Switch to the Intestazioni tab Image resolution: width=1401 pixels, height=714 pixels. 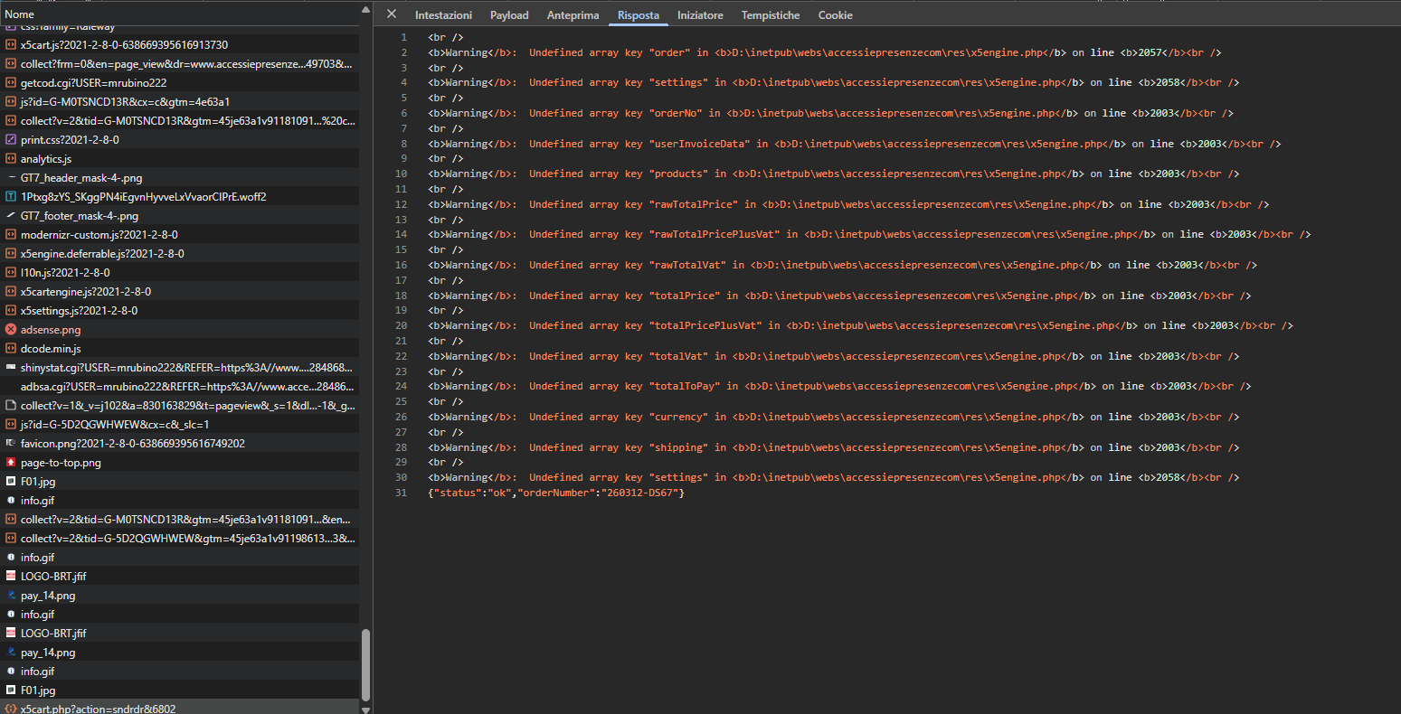point(443,15)
